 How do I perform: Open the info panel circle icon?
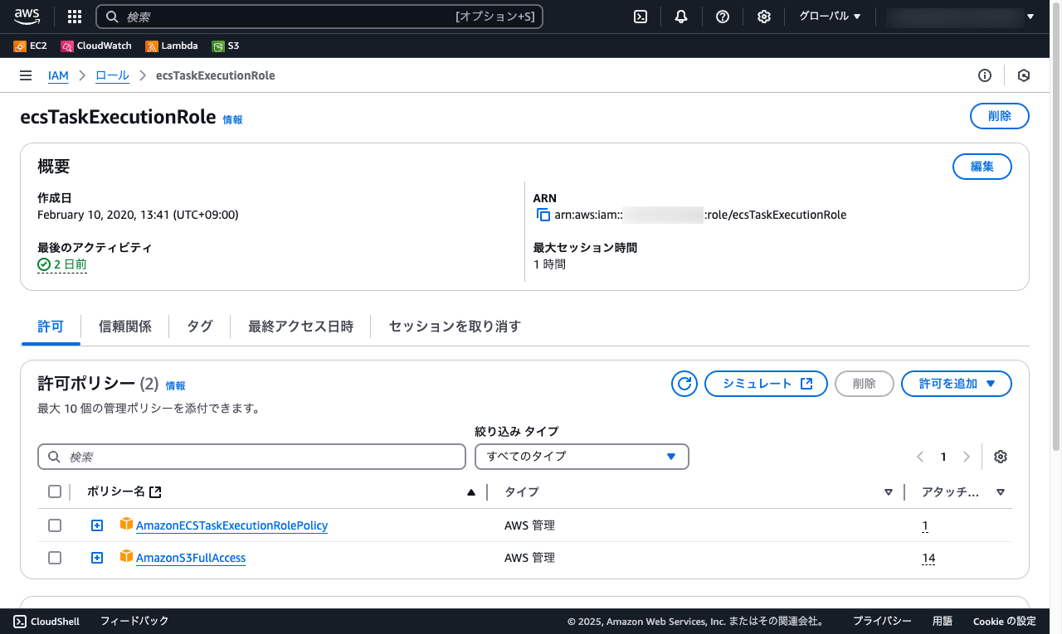(x=985, y=75)
